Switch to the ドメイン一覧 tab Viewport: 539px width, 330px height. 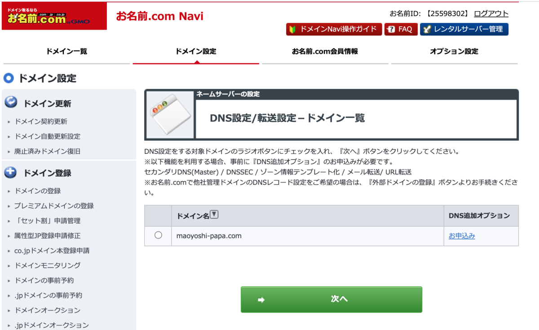tap(66, 51)
